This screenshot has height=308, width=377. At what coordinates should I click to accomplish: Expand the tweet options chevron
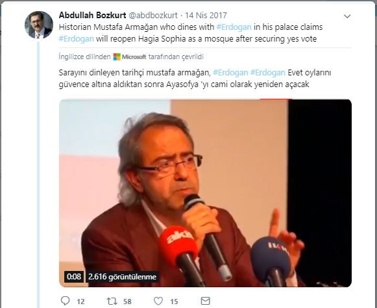point(347,16)
